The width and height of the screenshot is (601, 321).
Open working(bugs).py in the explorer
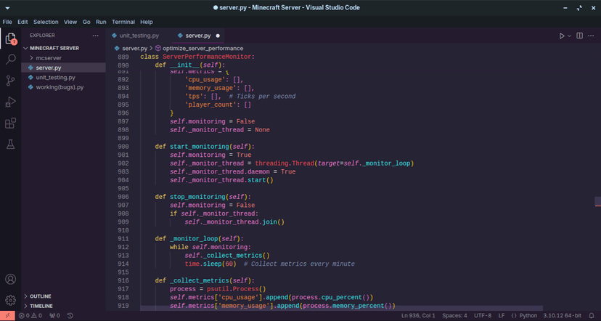tap(60, 87)
